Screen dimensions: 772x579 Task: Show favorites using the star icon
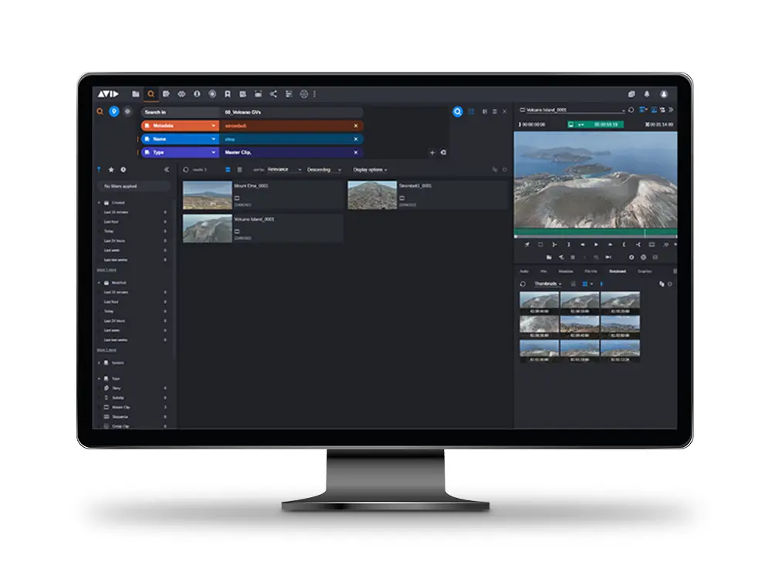pos(111,169)
